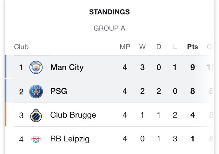Click the RB Leipzig crest logo
The height and width of the screenshot is (154, 219).
tap(36, 139)
